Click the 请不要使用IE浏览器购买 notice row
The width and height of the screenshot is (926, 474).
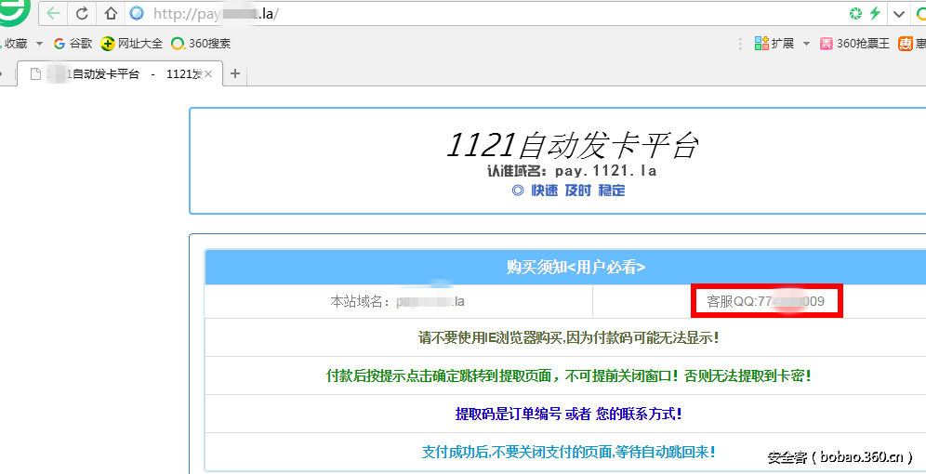[569, 338]
